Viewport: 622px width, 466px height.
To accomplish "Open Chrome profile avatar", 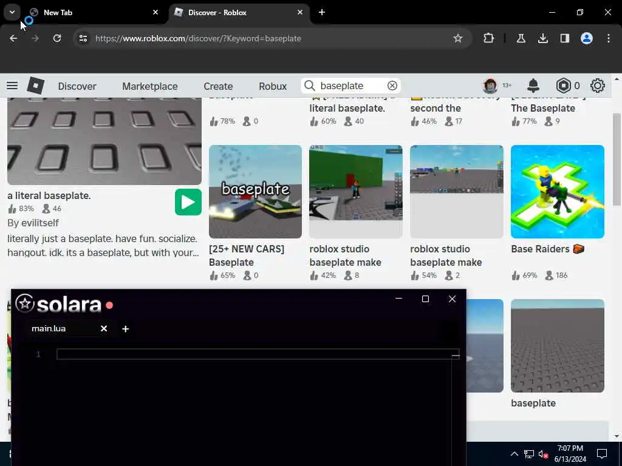I will (587, 38).
